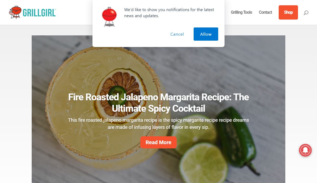Allow notifications in the popup
This screenshot has width=317, height=183.
206,34
